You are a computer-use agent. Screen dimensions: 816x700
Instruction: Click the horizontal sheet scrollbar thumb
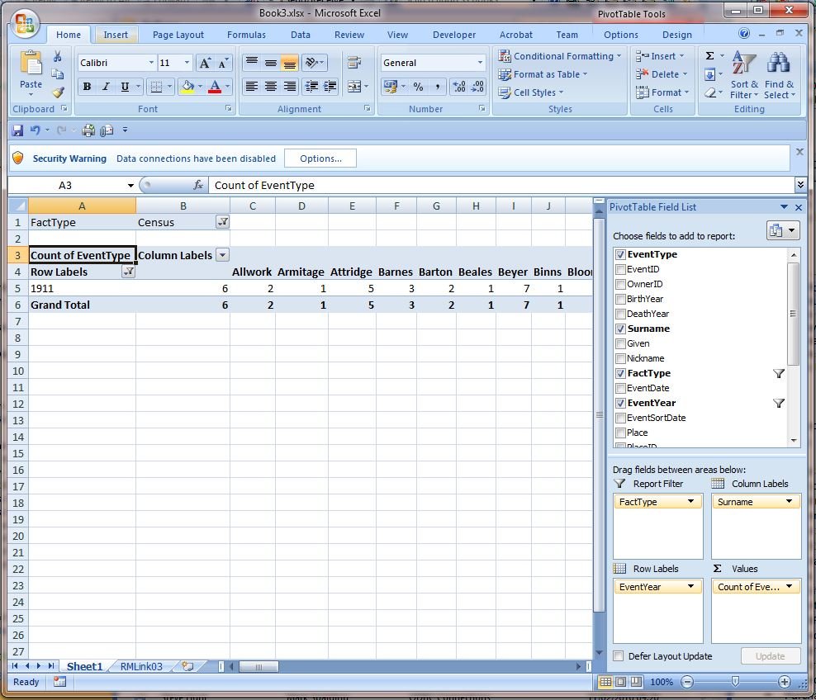click(x=259, y=667)
